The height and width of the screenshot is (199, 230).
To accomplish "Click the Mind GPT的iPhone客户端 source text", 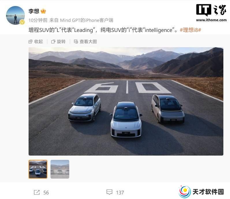I will [87, 20].
